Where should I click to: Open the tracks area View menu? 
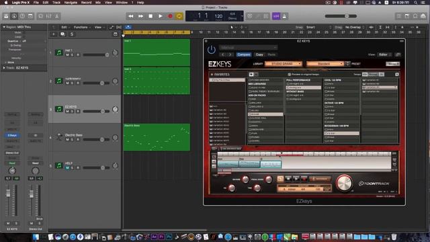coord(99,27)
